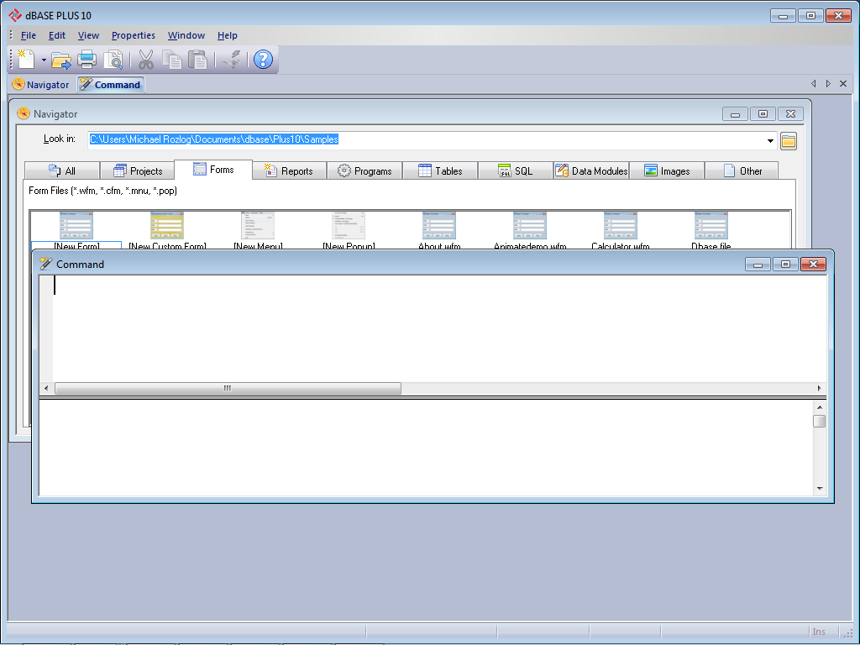The width and height of the screenshot is (860, 645).
Task: Close the Command window
Action: pos(813,265)
